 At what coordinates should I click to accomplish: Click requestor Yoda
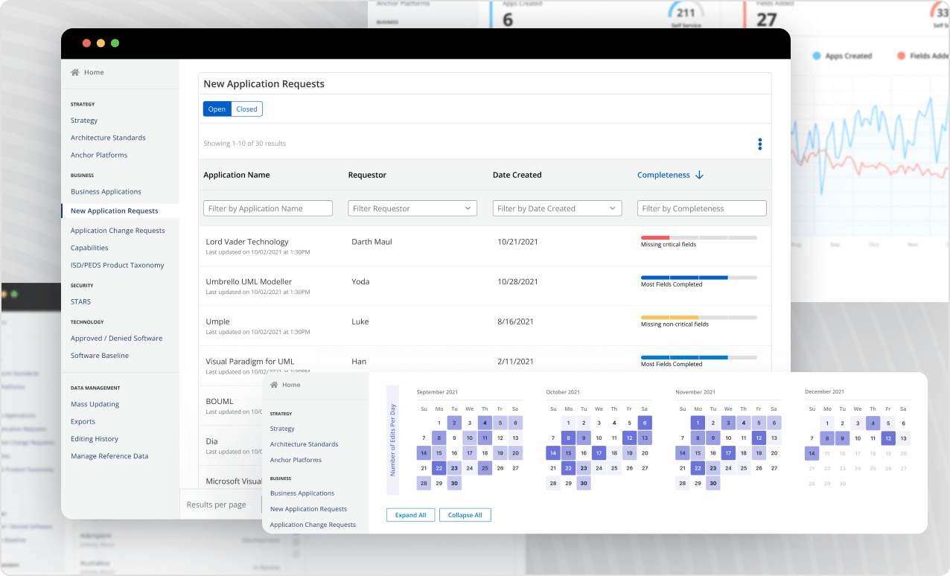tap(360, 282)
